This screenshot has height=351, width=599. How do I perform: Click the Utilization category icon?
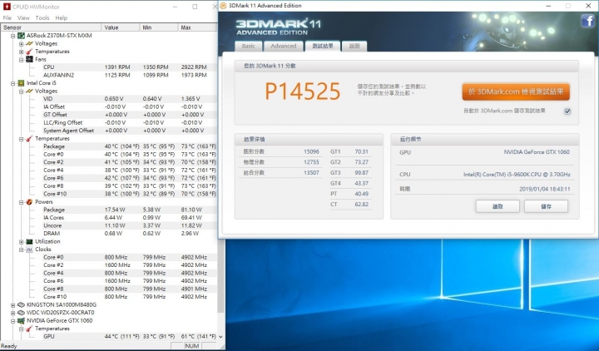(x=29, y=241)
